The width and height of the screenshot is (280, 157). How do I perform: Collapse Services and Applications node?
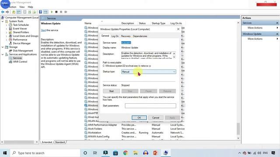click(3, 55)
